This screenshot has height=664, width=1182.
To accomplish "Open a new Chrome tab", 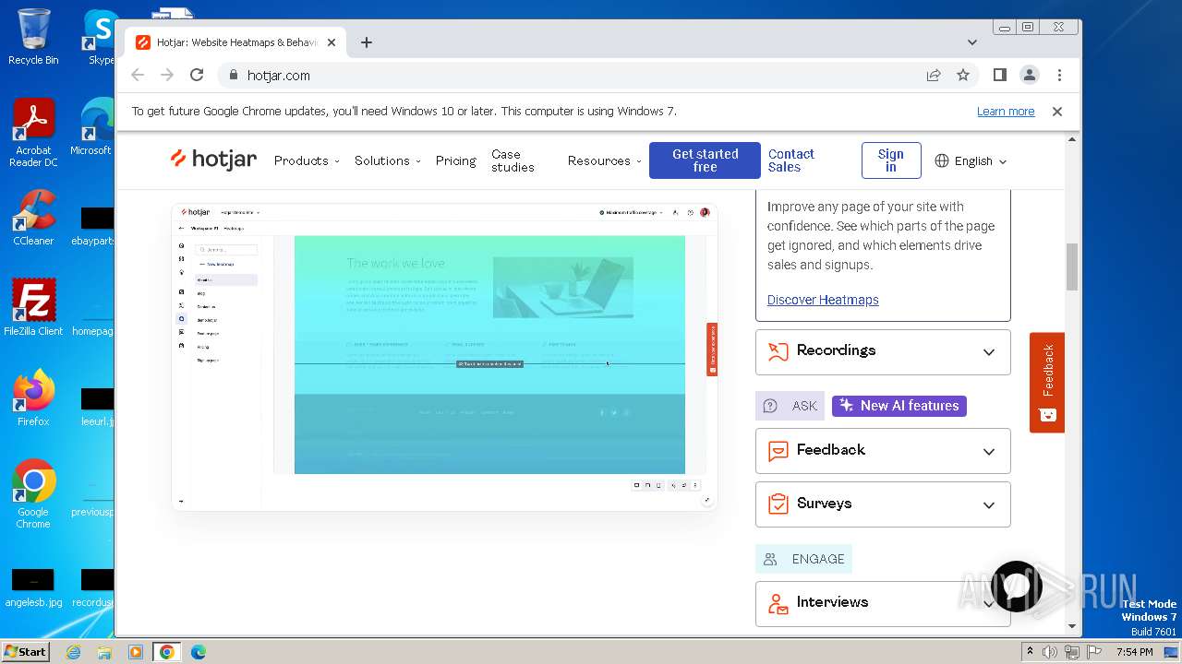I will [x=367, y=42].
